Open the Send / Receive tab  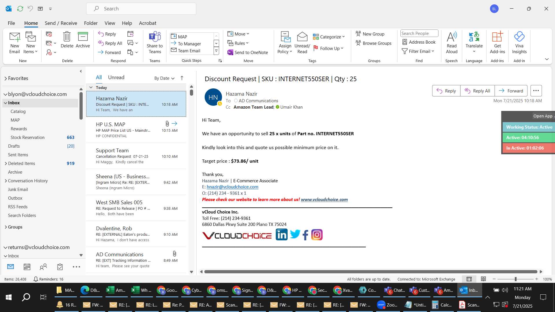pyautogui.click(x=61, y=23)
